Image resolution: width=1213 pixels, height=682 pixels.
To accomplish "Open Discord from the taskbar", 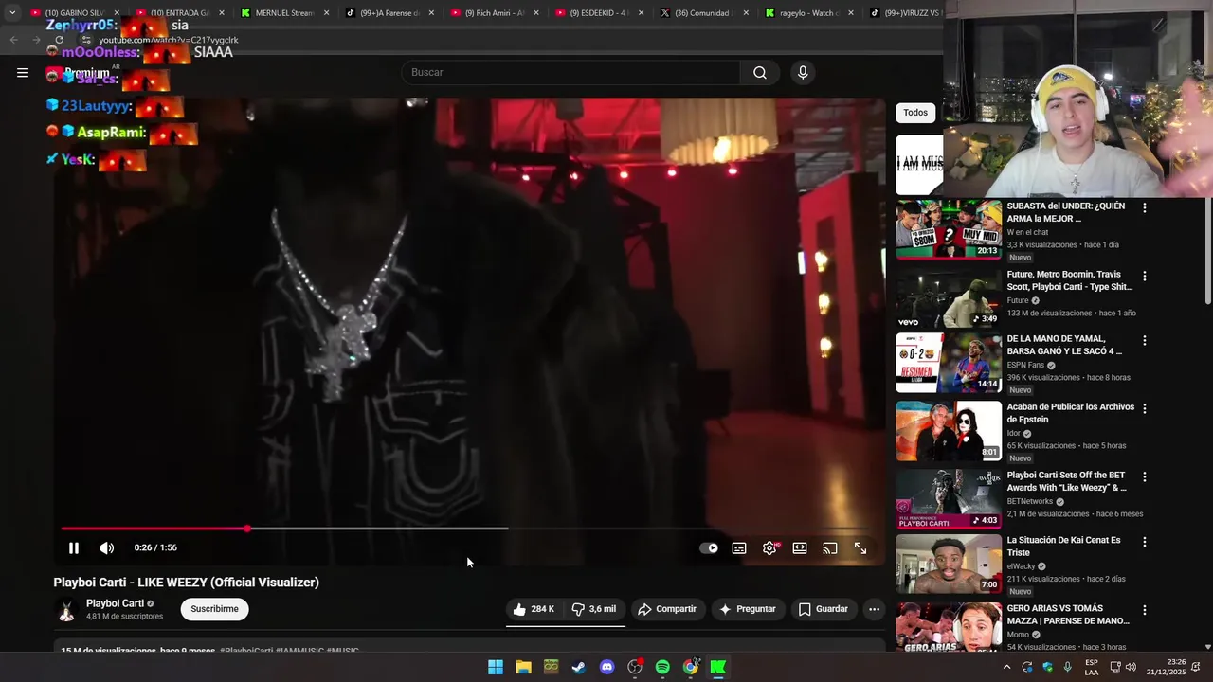I will click(x=607, y=667).
